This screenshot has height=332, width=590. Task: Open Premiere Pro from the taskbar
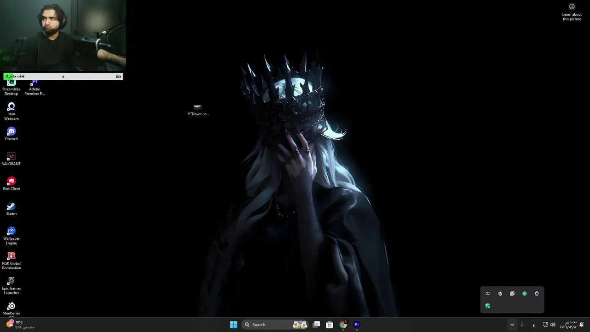(356, 325)
